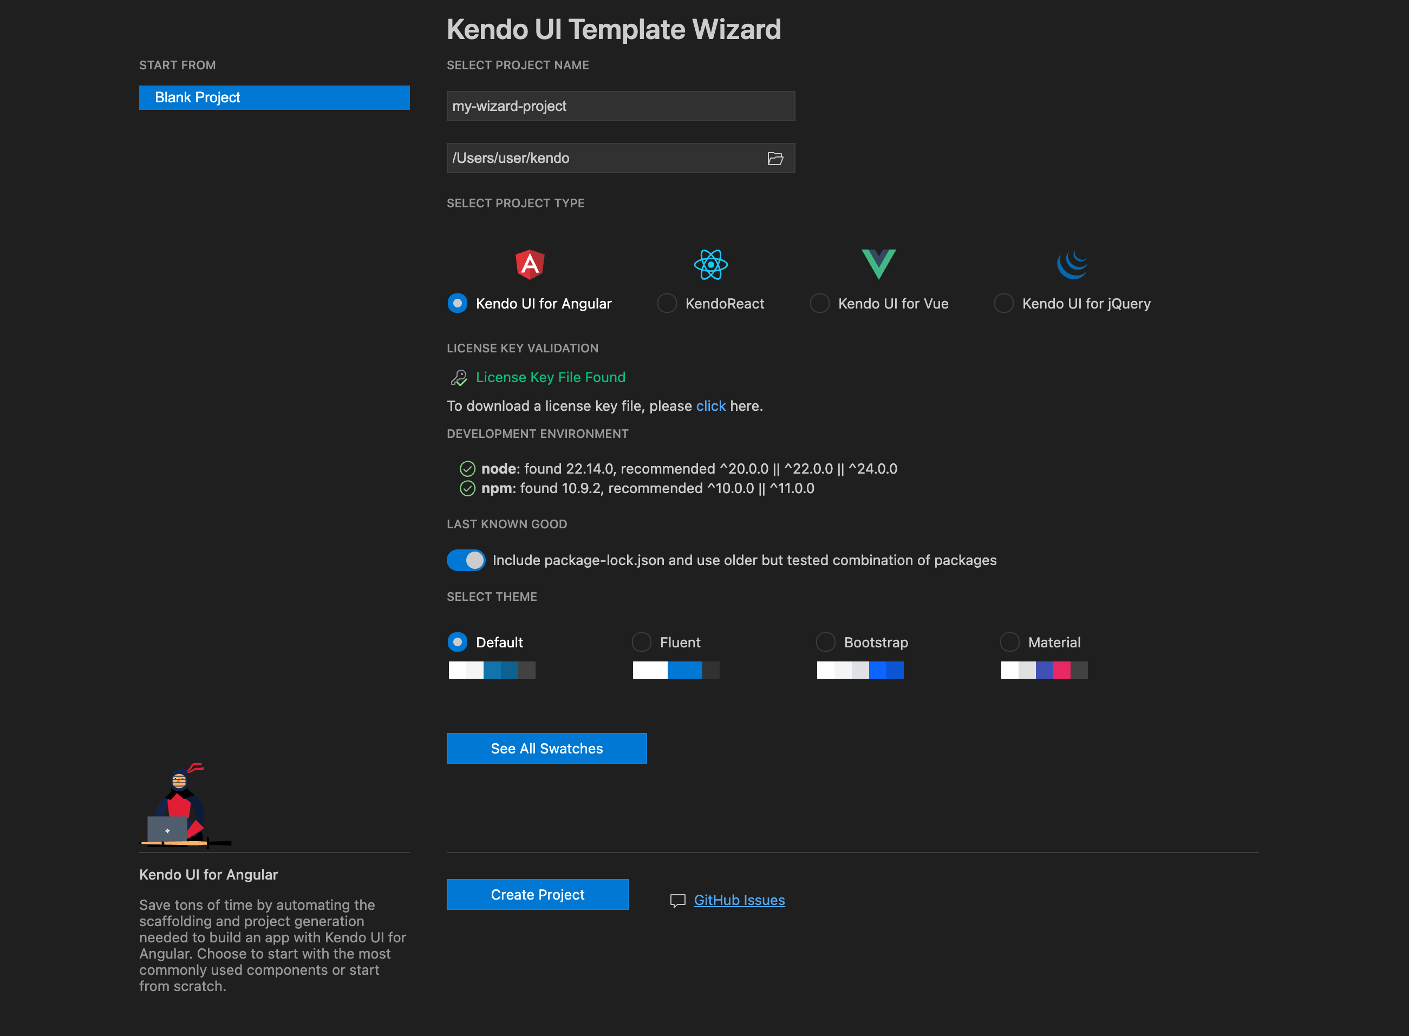This screenshot has height=1036, width=1409.
Task: Disable the package-lock.json toggle
Action: point(466,560)
